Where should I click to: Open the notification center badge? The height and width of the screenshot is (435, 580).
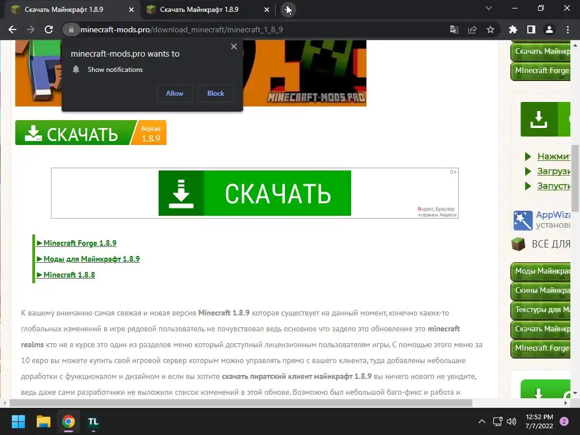(x=564, y=421)
